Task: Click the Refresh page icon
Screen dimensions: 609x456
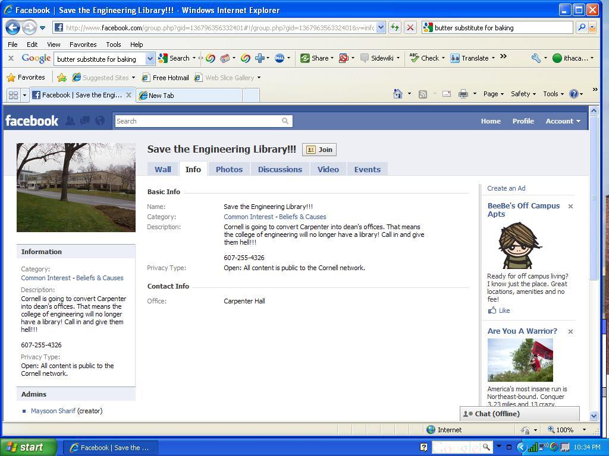Action: point(394,27)
